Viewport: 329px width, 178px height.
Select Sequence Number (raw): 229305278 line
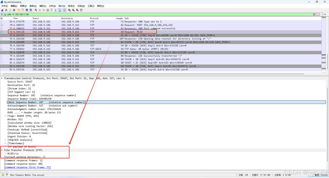(29, 99)
